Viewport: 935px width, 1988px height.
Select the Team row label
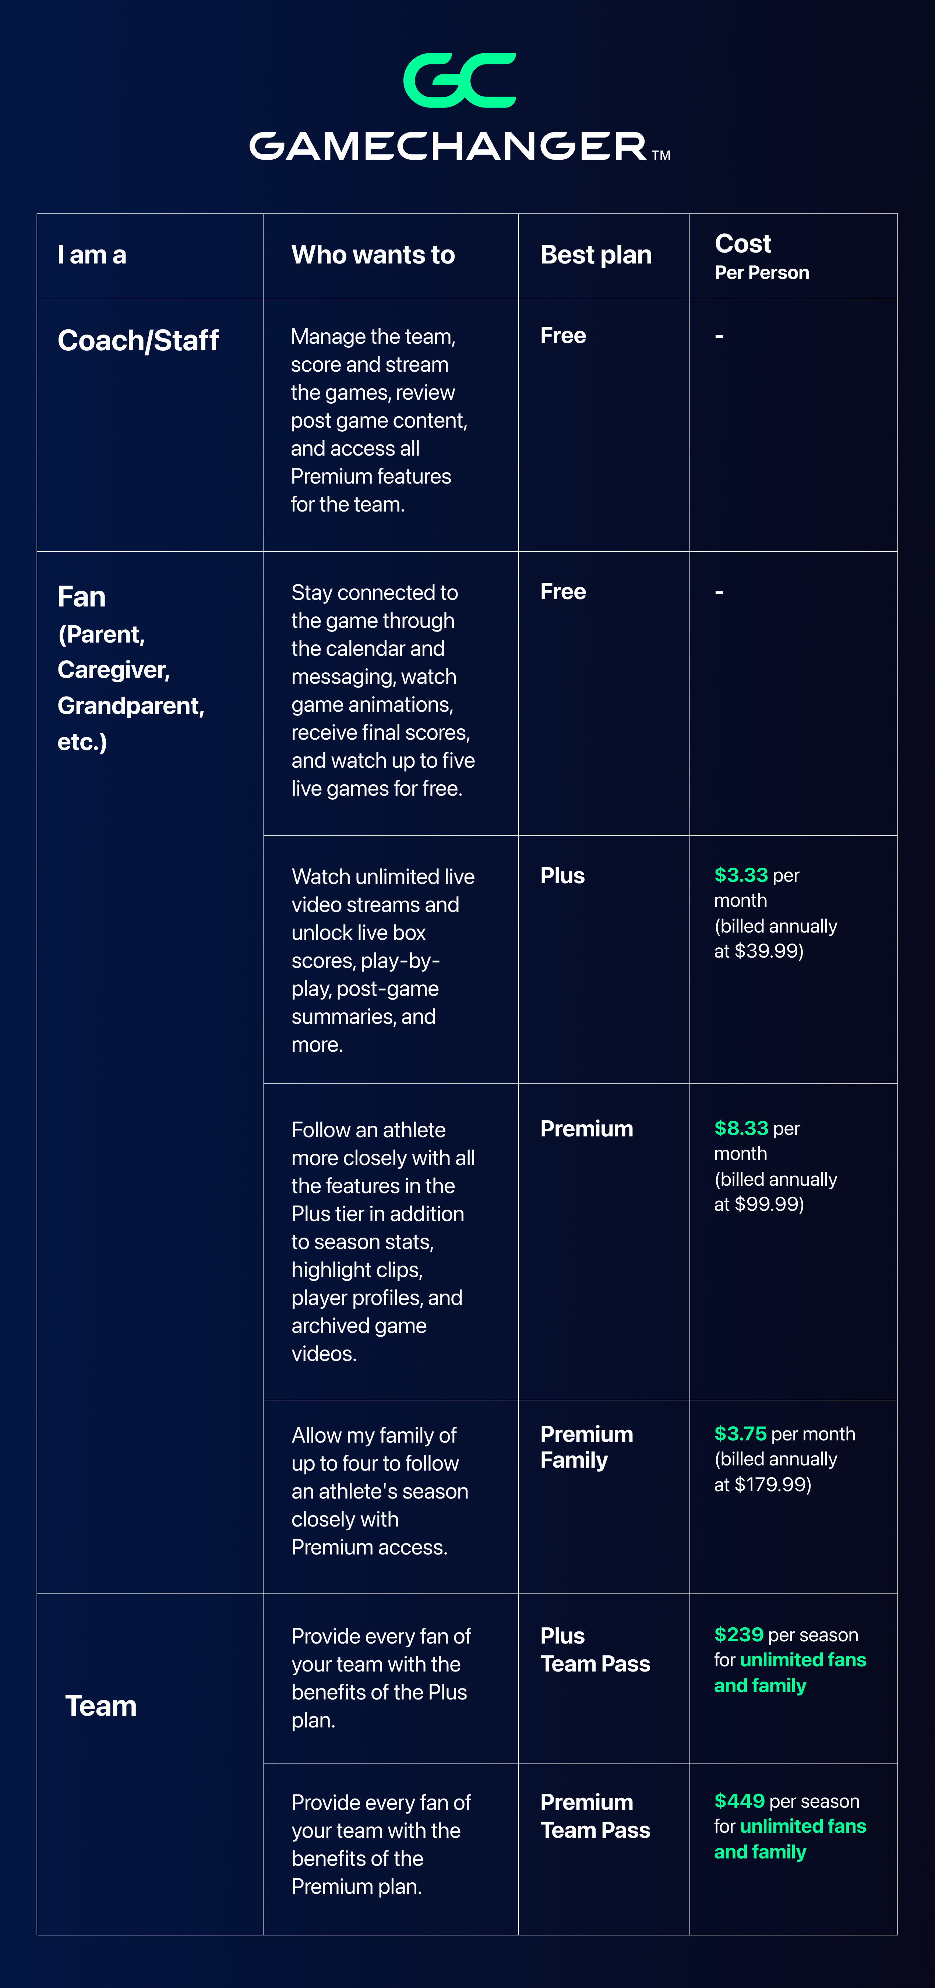101,1705
